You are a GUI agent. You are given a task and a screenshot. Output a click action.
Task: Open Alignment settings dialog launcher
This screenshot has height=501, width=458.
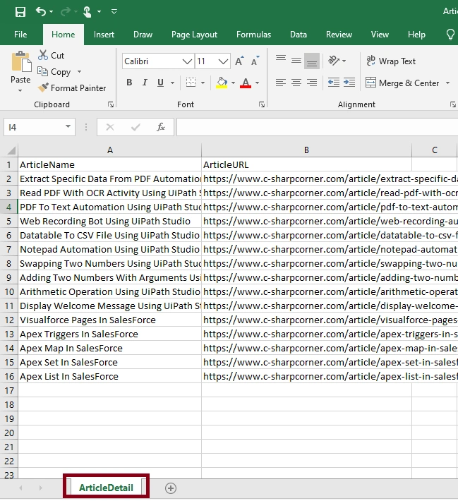point(453,104)
